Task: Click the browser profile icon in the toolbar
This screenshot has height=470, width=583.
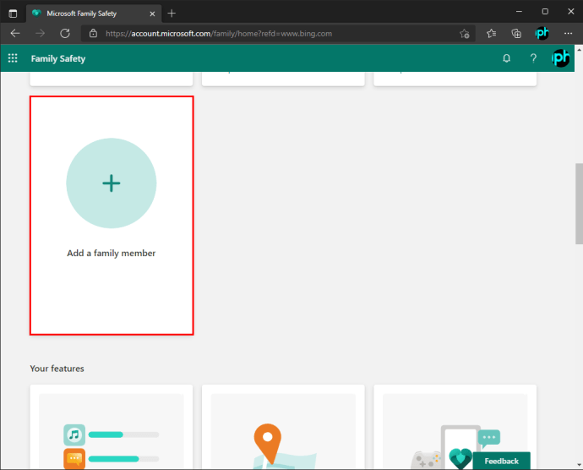Action: pyautogui.click(x=542, y=34)
